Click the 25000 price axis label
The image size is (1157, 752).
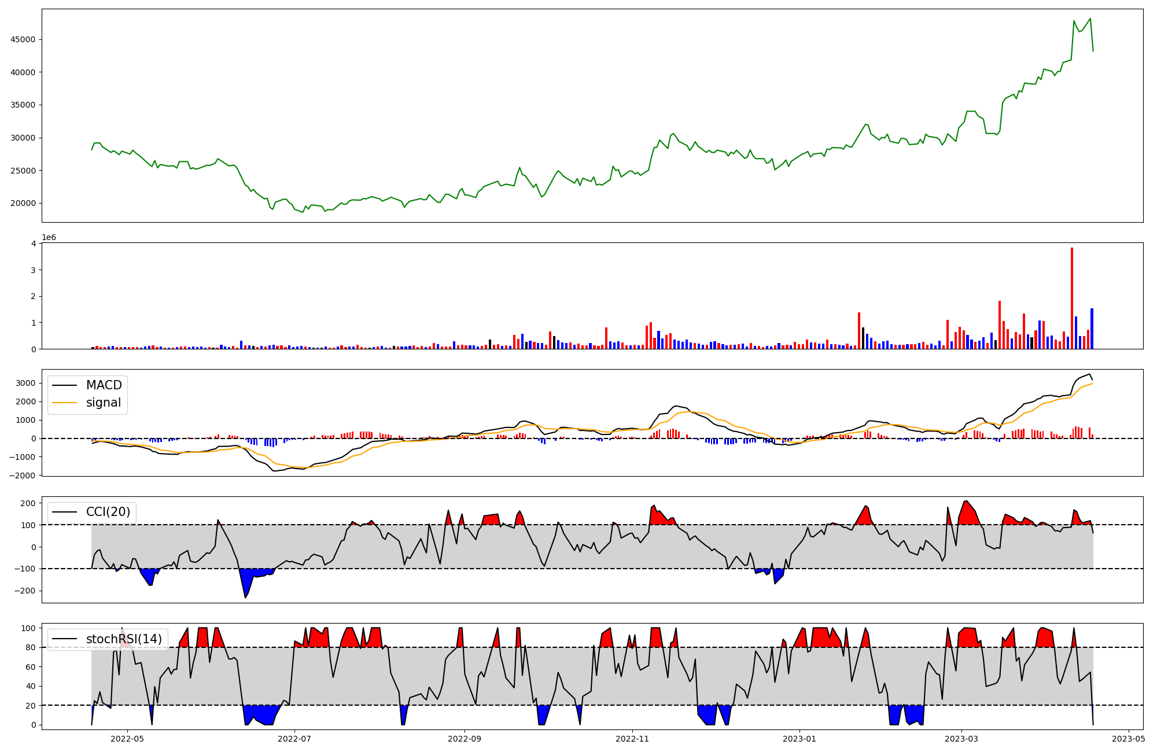(x=23, y=171)
